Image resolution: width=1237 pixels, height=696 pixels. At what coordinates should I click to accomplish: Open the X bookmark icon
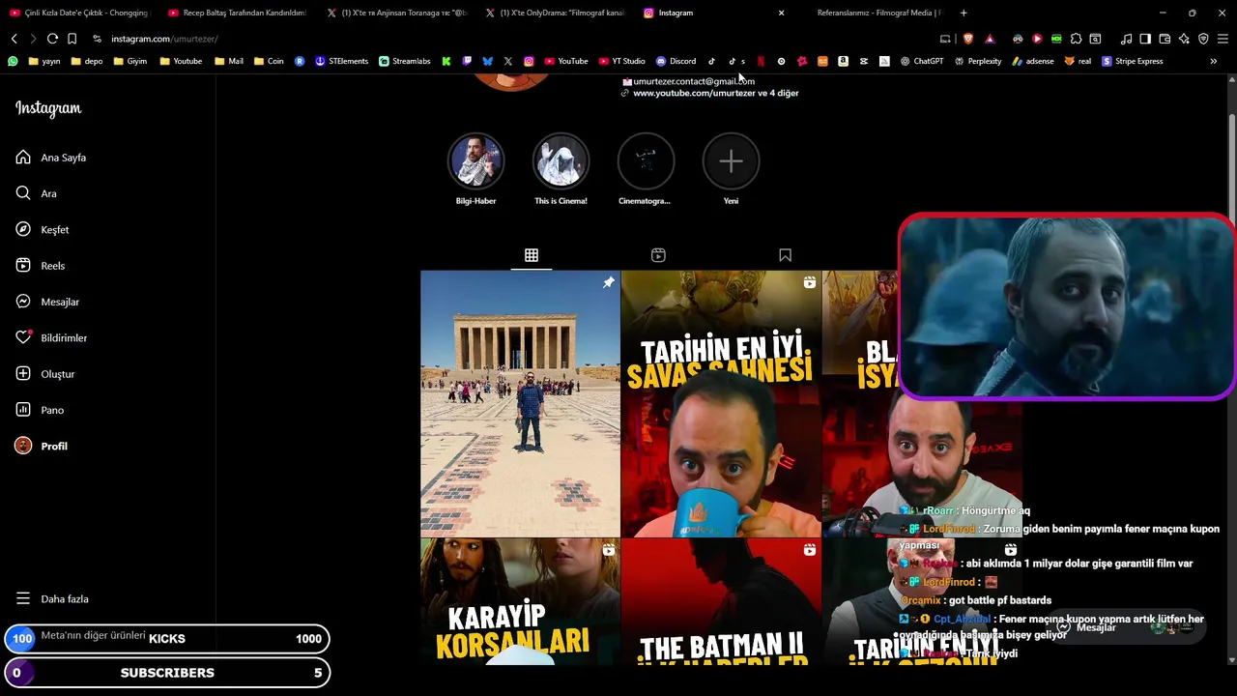click(507, 61)
